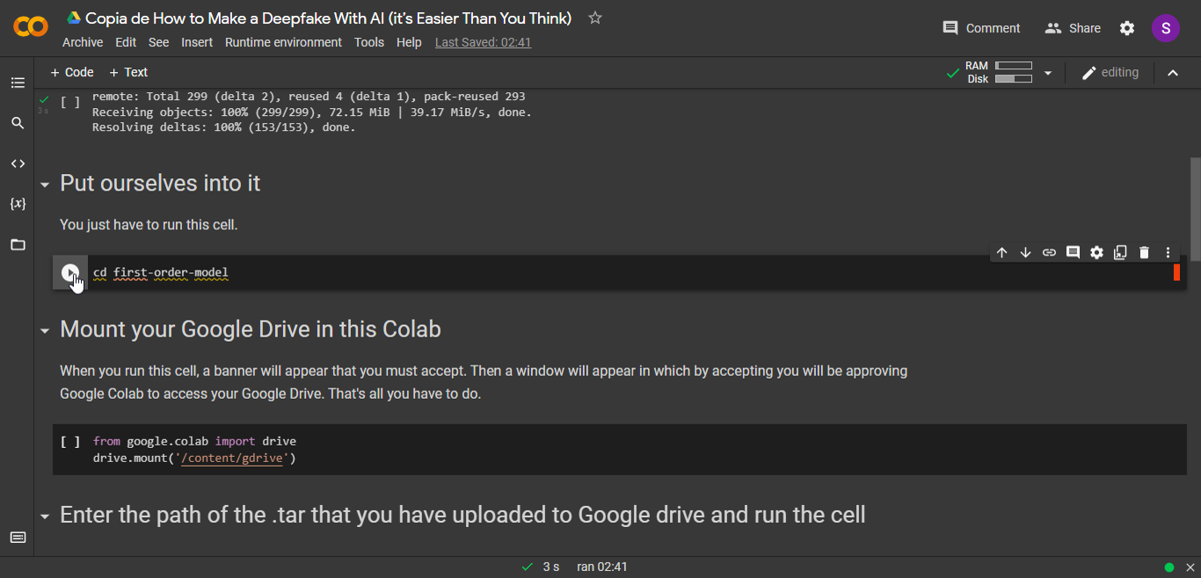This screenshot has height=578, width=1201.
Task: Star the notebook title
Action: (x=595, y=18)
